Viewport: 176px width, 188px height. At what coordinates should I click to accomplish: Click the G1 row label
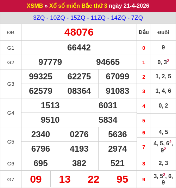[11, 48]
